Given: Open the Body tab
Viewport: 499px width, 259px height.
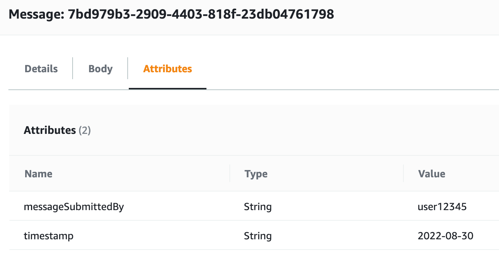Looking at the screenshot, I should point(100,69).
